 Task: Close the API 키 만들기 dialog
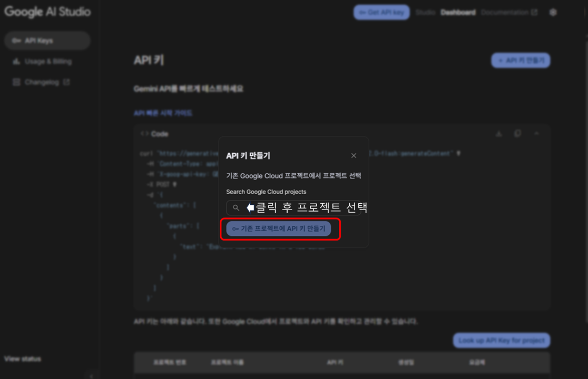pos(354,155)
